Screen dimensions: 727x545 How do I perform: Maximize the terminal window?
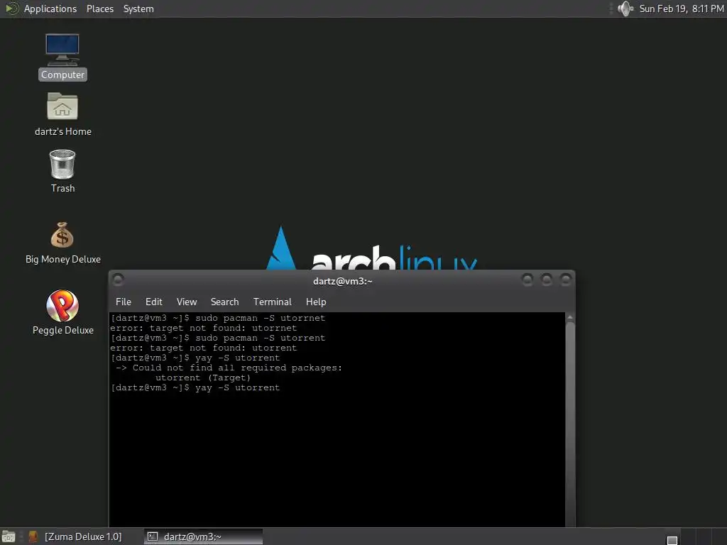click(x=546, y=280)
